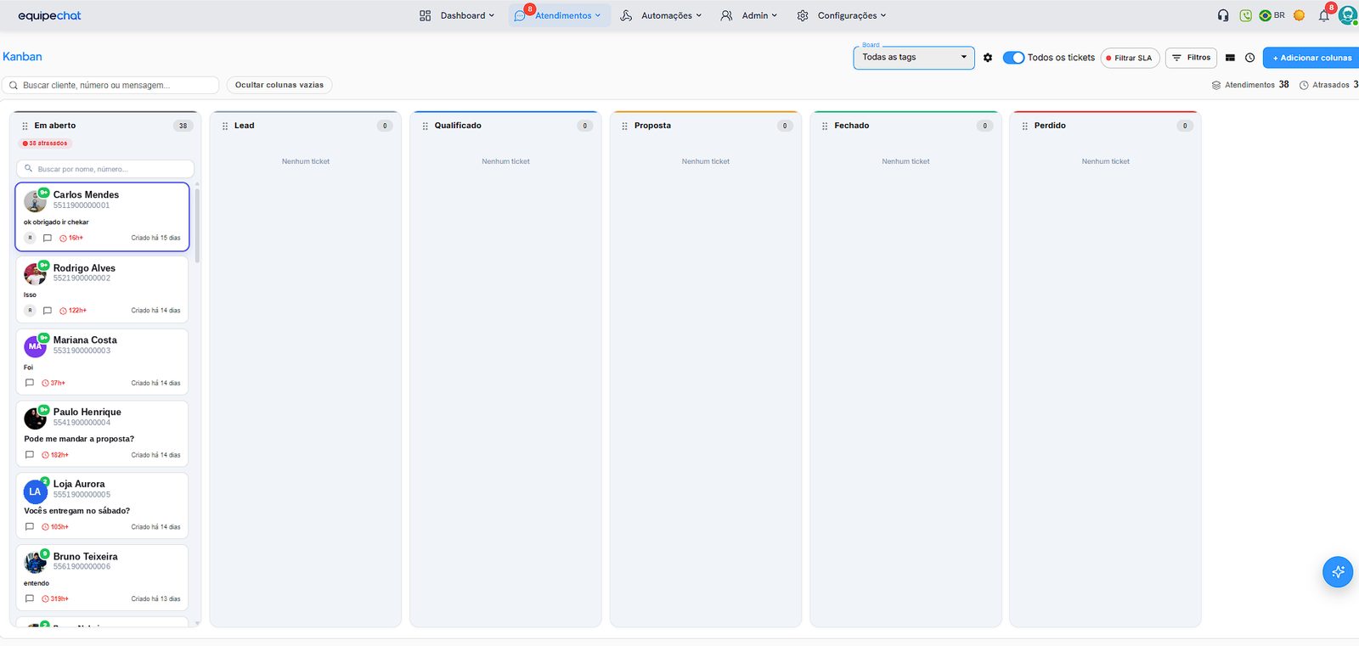The width and height of the screenshot is (1359, 646).
Task: Grab the Em aberto column drag handle
Action: coord(25,126)
